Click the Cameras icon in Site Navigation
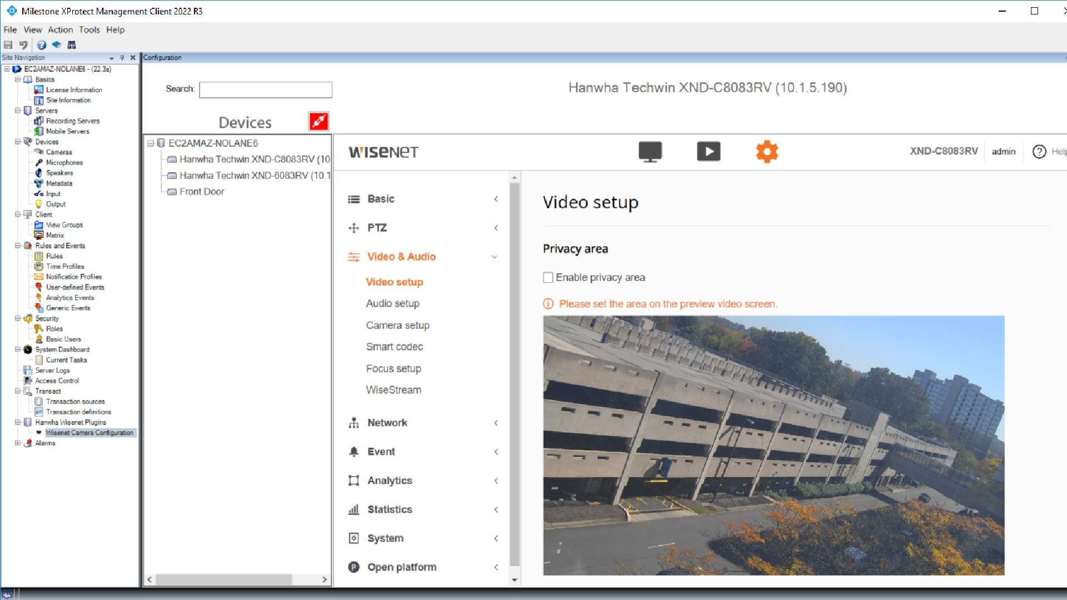 [39, 152]
